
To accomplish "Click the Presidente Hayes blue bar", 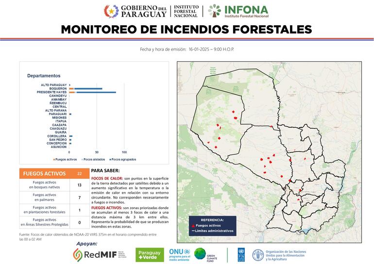I will (x=96, y=92).
